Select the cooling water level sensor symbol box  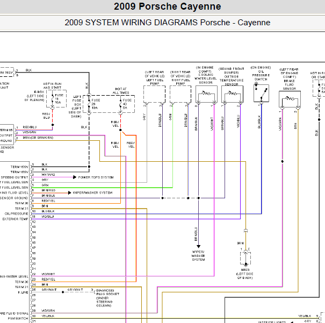(x=206, y=94)
